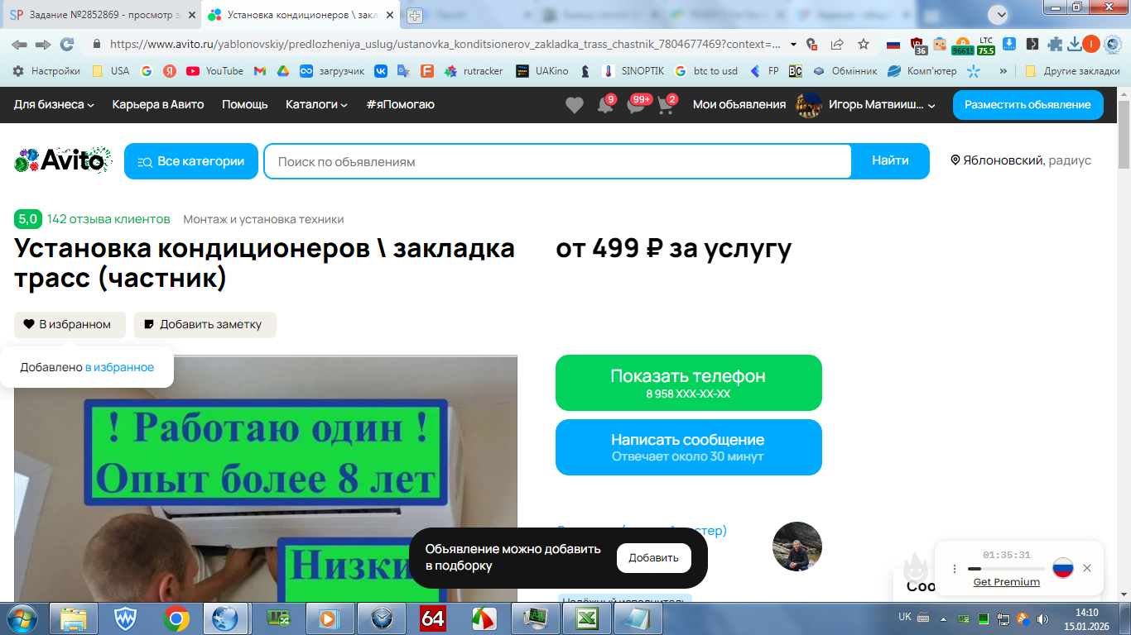Click Russian flag extension icon in toolbar
Image resolution: width=1131 pixels, height=635 pixels.
(893, 44)
